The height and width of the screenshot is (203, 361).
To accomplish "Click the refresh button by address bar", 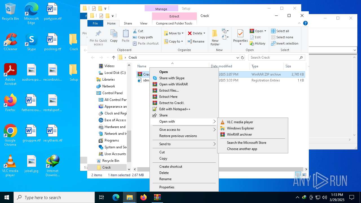I will (x=242, y=58).
